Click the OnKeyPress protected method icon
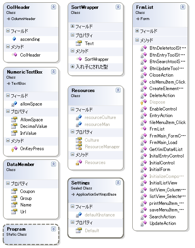This screenshot has height=248, width=195. click(14, 149)
